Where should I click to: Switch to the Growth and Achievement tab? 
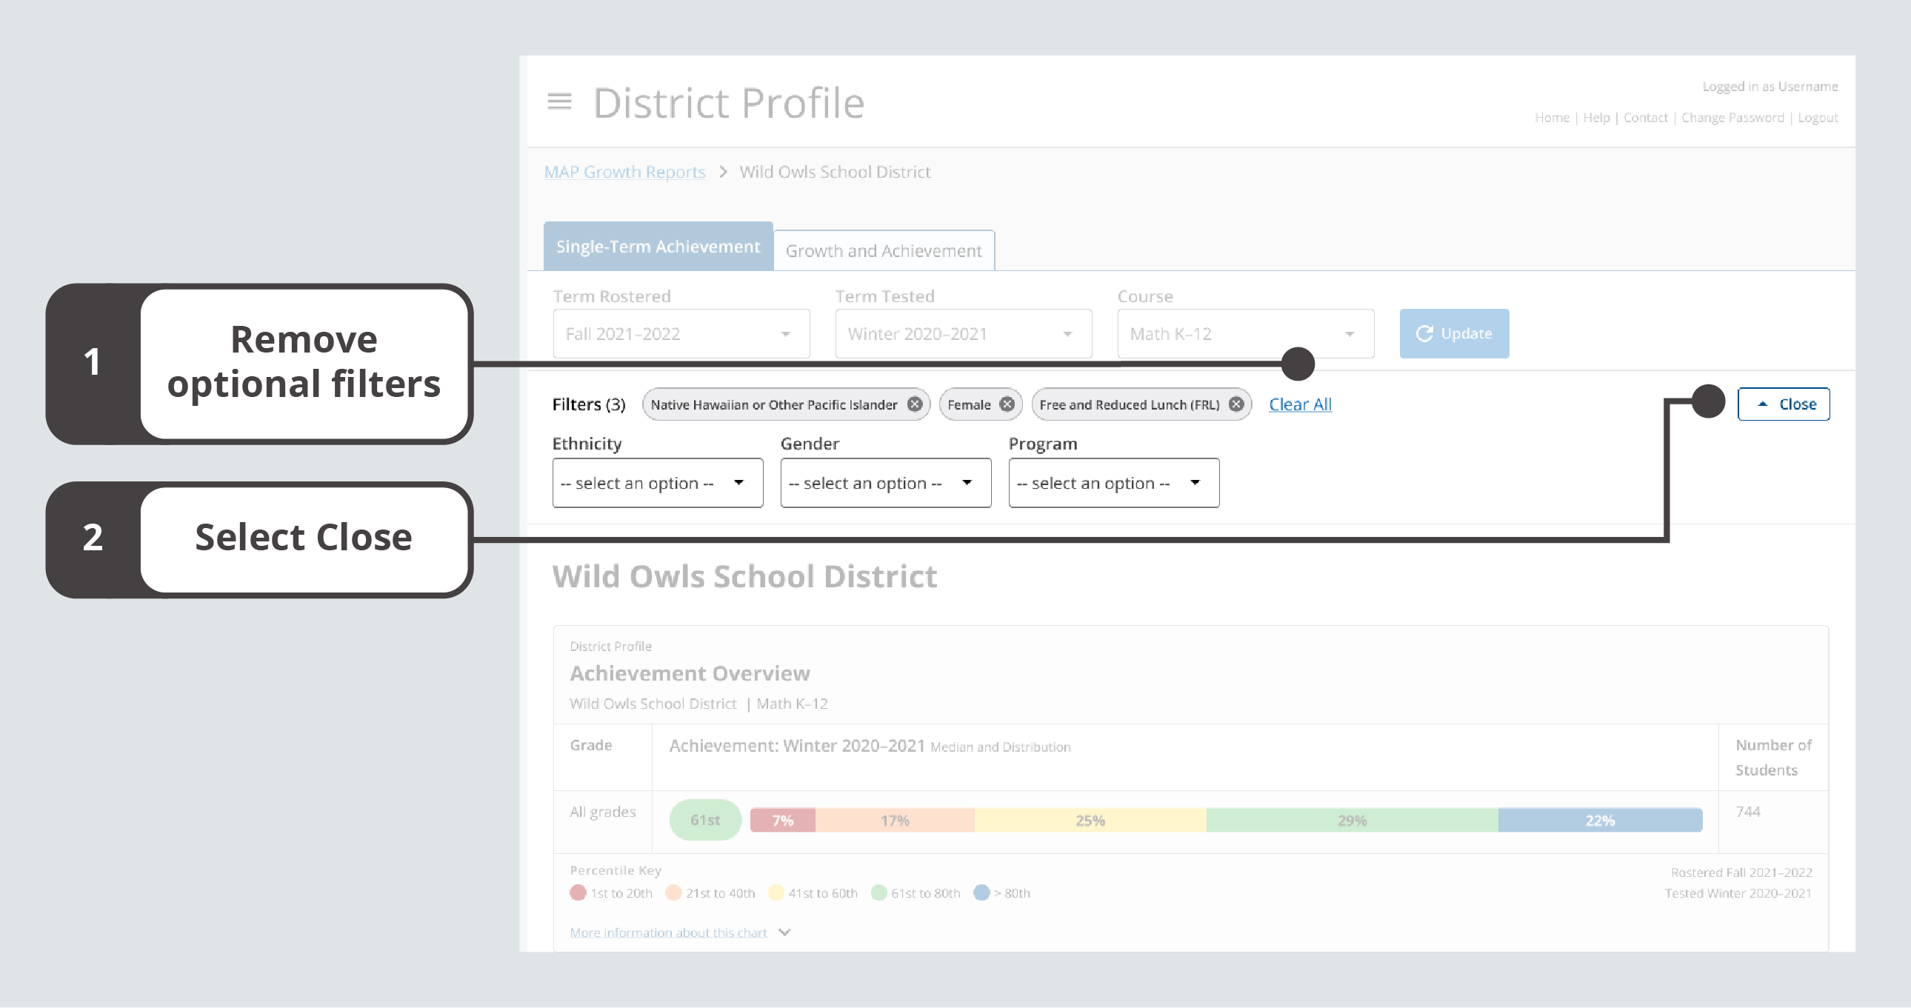click(x=884, y=250)
